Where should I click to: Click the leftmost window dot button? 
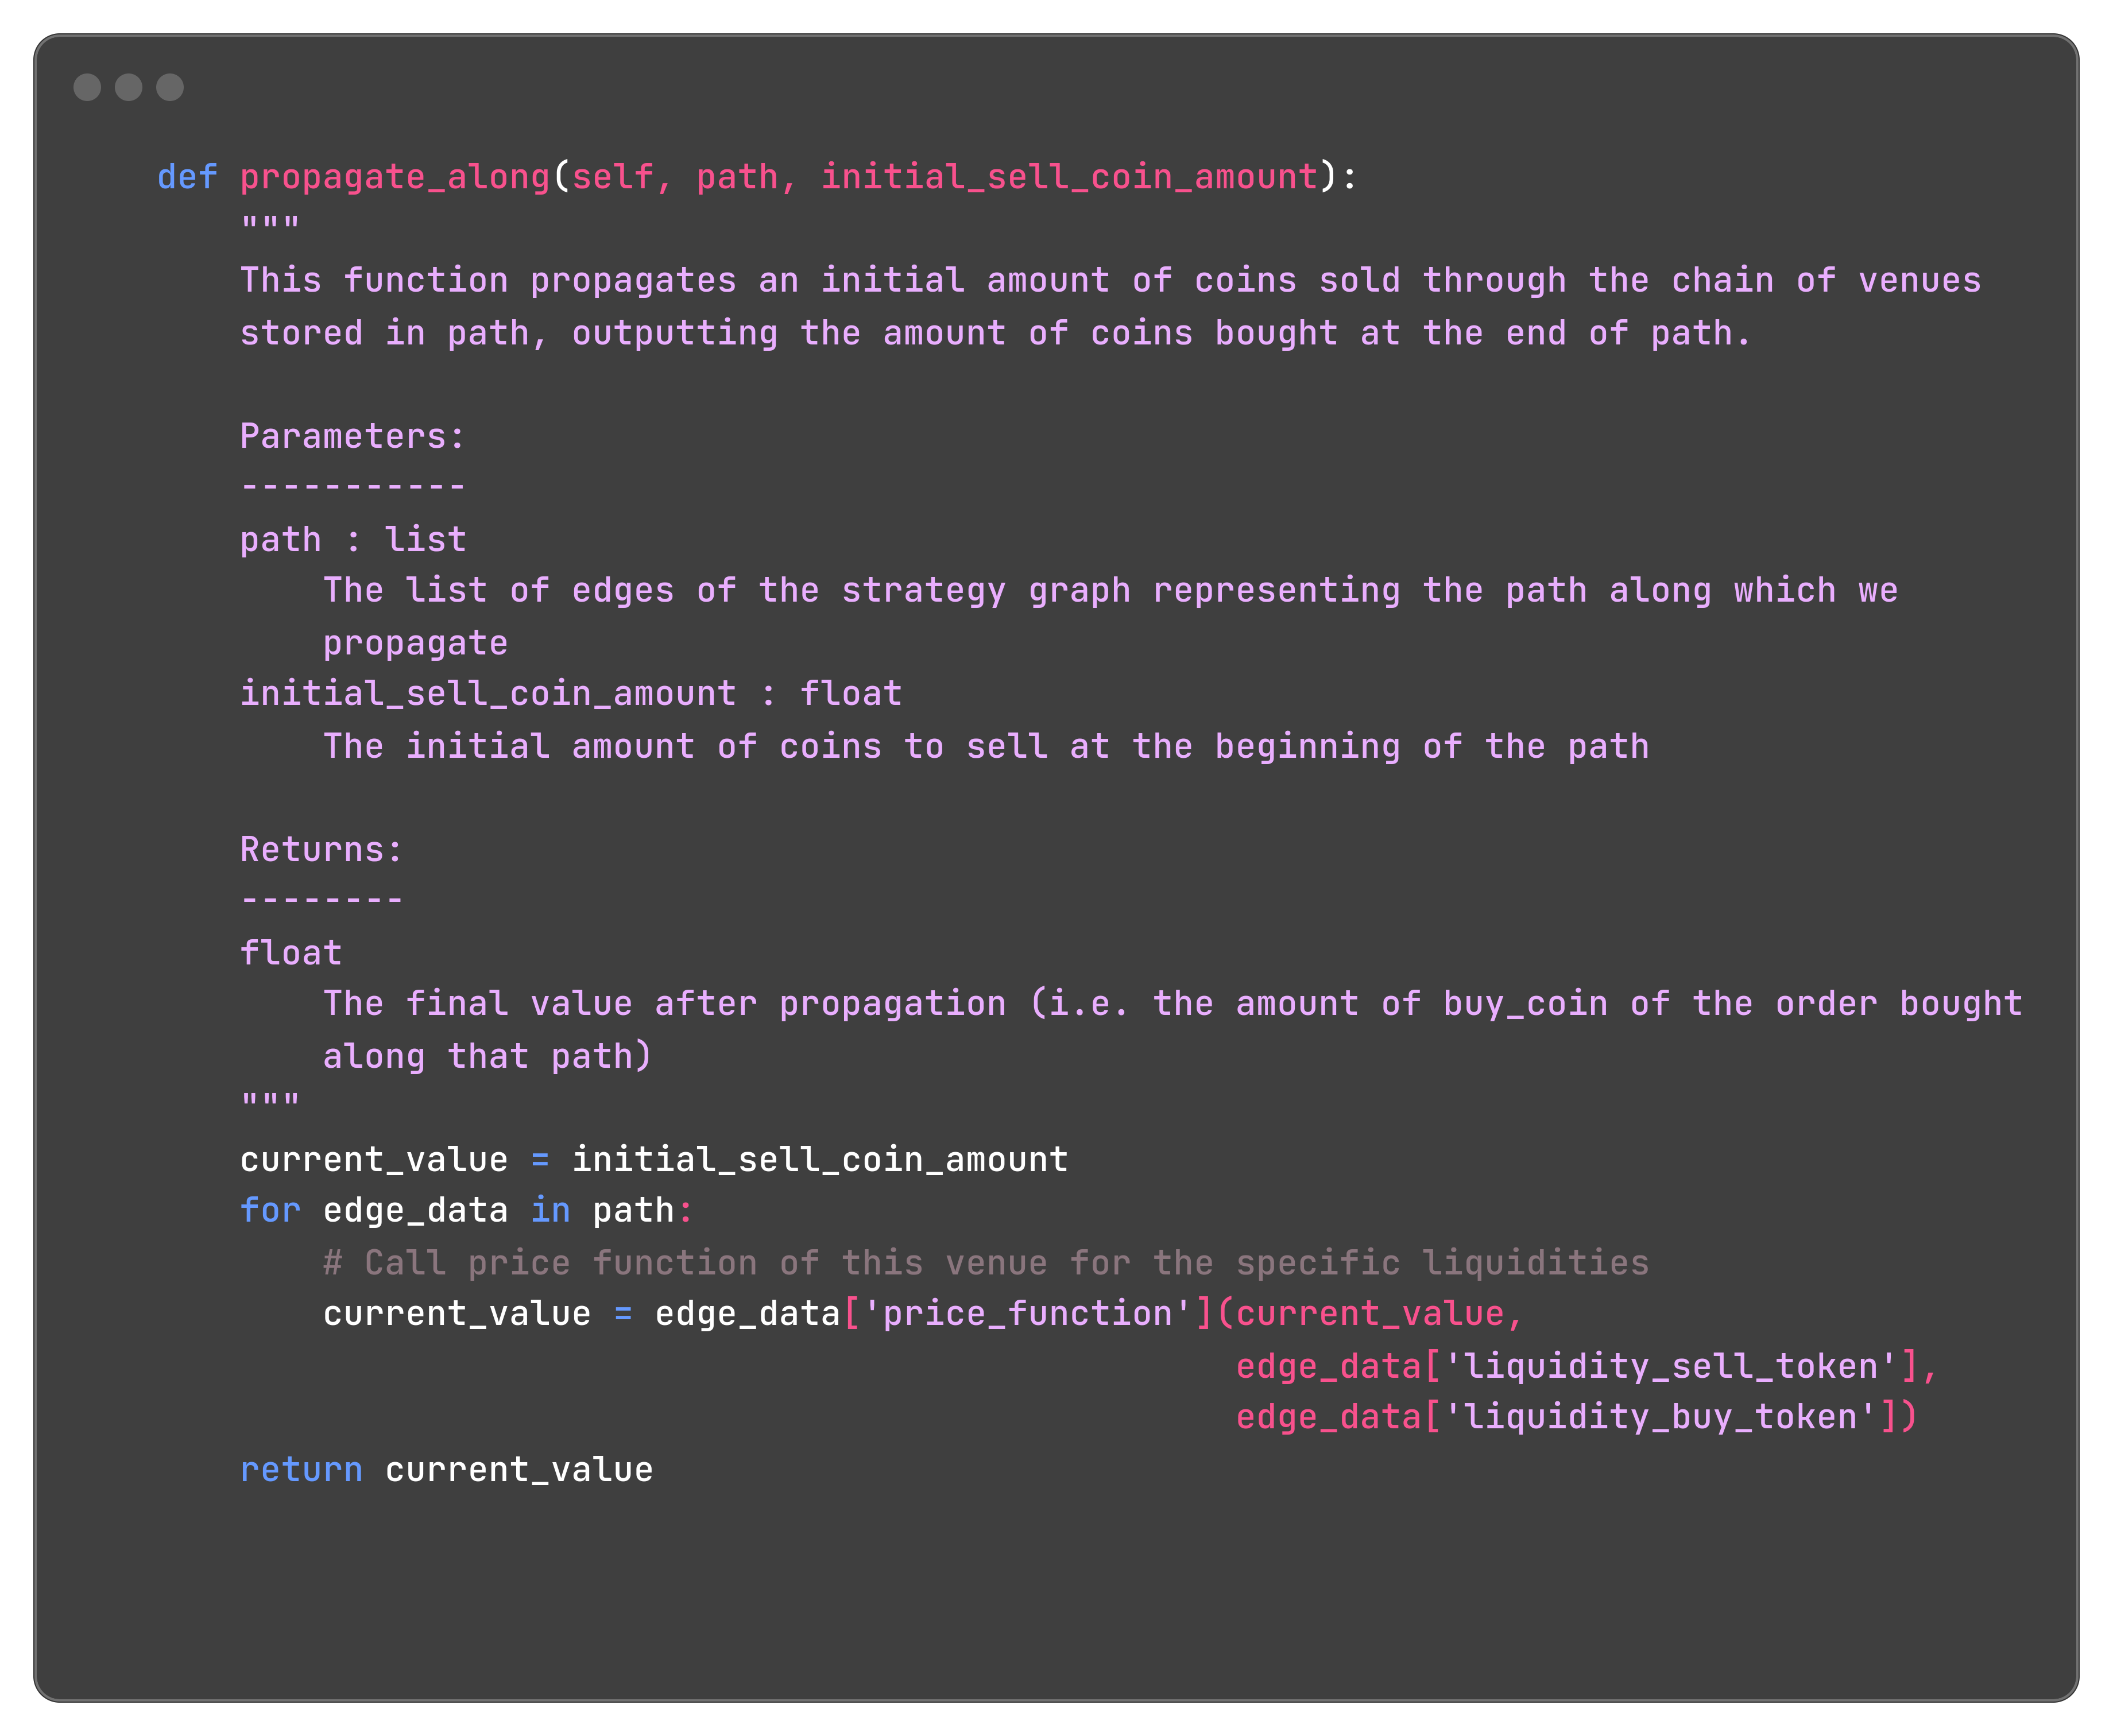[x=88, y=87]
